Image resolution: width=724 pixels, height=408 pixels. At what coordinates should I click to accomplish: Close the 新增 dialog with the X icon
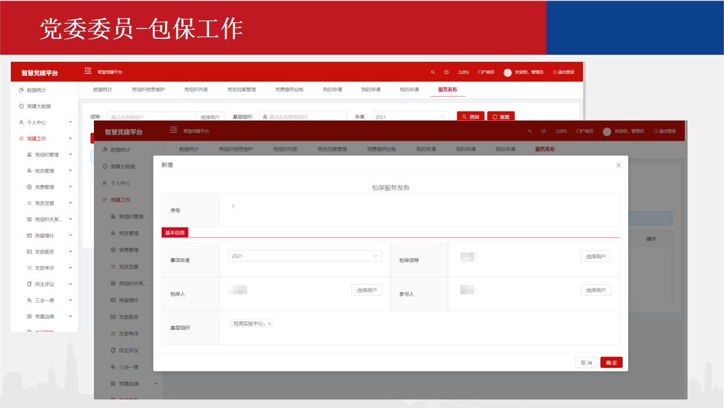pyautogui.click(x=618, y=165)
